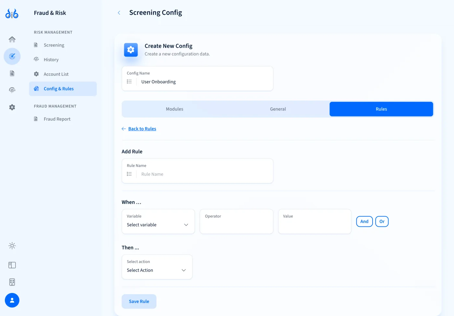Click the back chevron beside Screening Config

[119, 13]
